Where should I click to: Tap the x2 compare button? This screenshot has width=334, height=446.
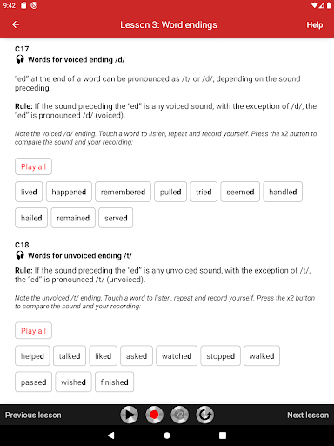[179, 415]
